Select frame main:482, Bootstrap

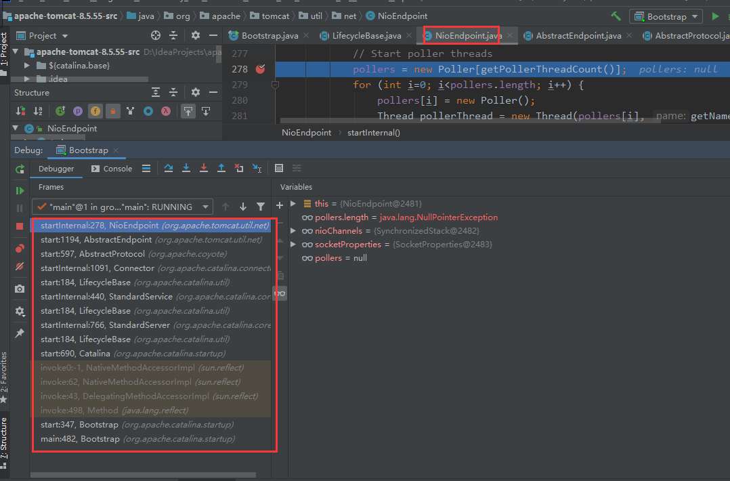tap(151, 438)
